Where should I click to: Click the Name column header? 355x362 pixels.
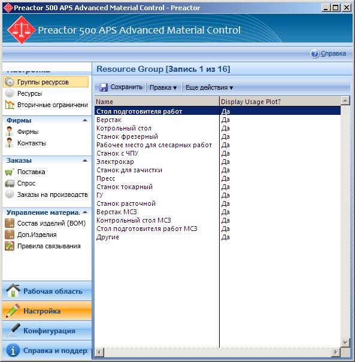(157, 102)
